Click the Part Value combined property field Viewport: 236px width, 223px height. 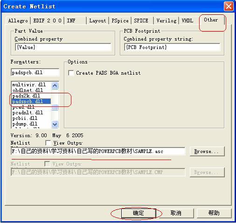click(x=63, y=47)
